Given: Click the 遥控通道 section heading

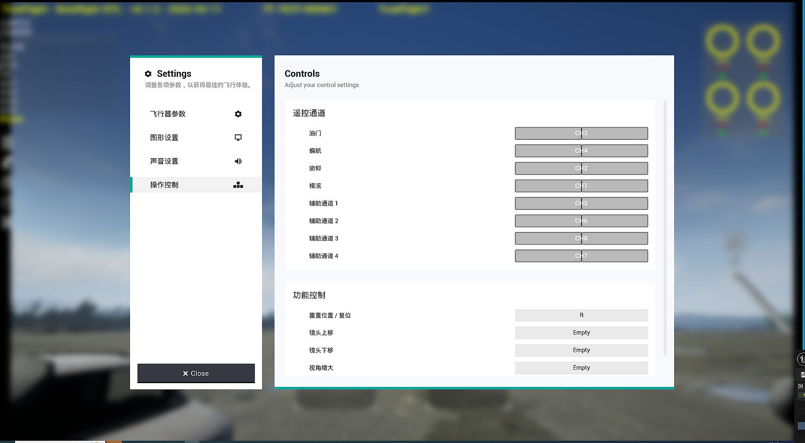Looking at the screenshot, I should click(x=309, y=113).
